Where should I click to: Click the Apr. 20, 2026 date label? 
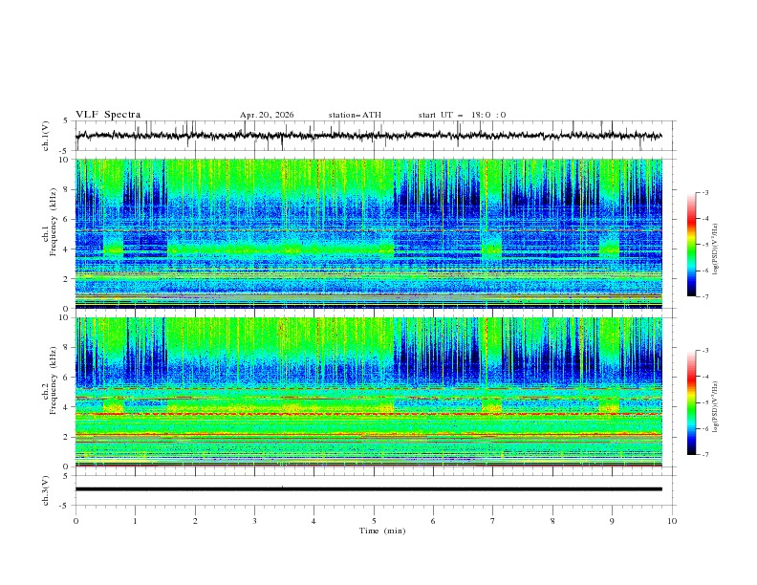pyautogui.click(x=267, y=115)
